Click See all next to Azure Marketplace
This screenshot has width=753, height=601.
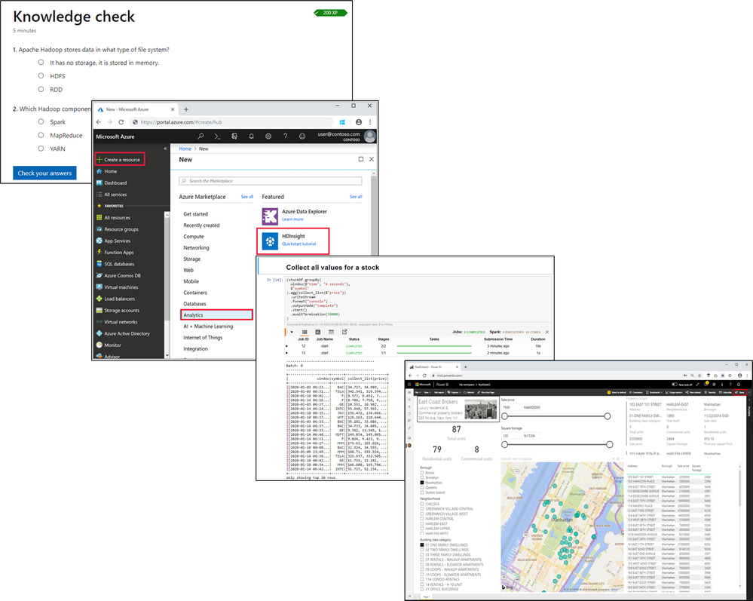(x=246, y=197)
